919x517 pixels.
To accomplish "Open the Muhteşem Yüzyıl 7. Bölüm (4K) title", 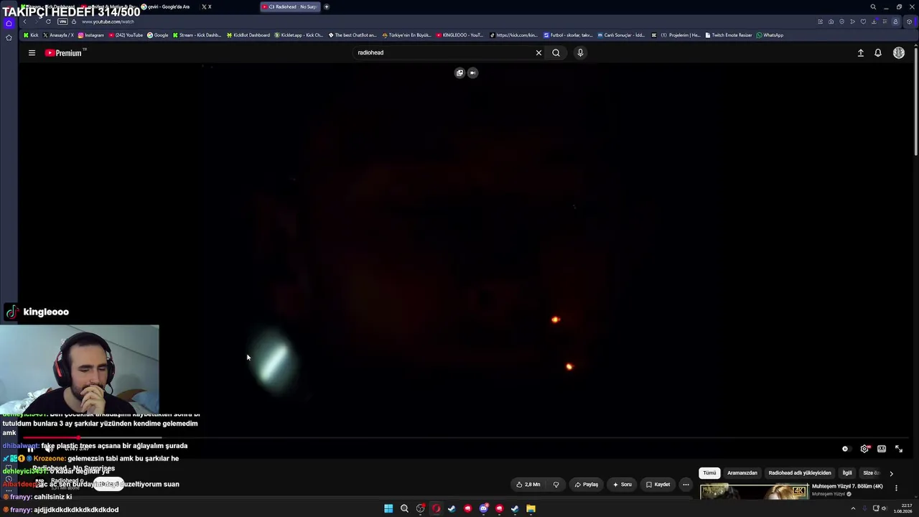I will 847,486.
